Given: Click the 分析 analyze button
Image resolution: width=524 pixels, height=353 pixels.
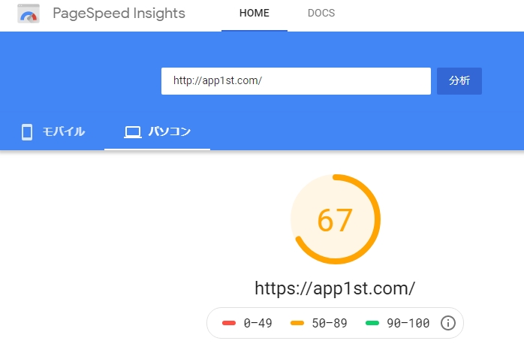Looking at the screenshot, I should [x=459, y=81].
